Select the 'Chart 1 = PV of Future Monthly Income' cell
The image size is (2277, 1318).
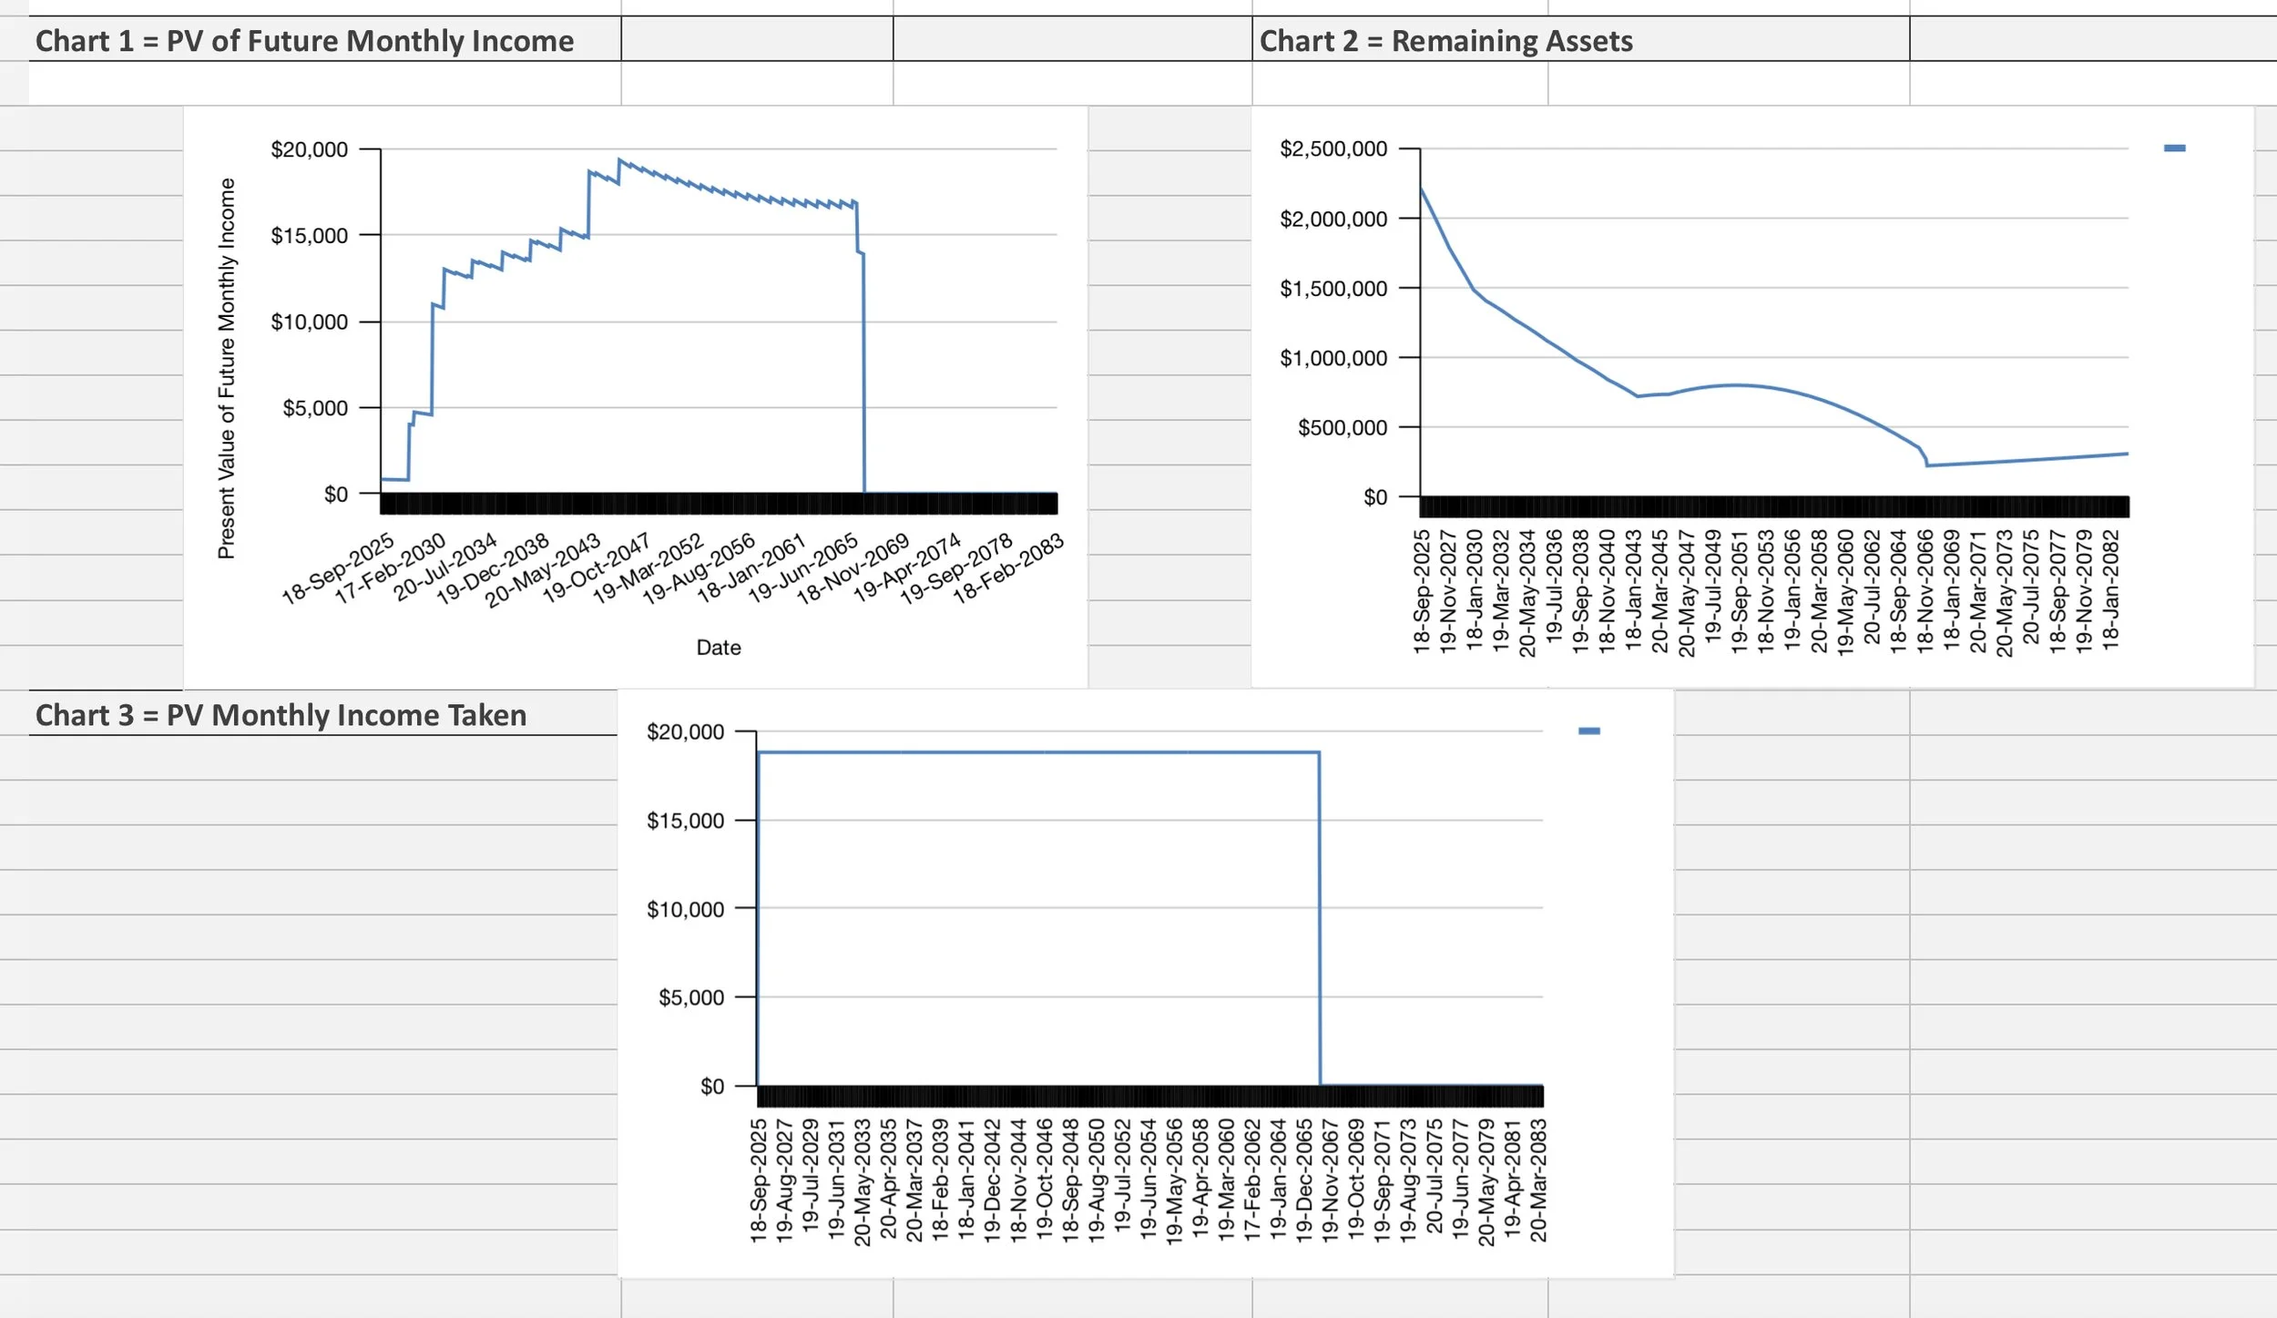[x=305, y=41]
